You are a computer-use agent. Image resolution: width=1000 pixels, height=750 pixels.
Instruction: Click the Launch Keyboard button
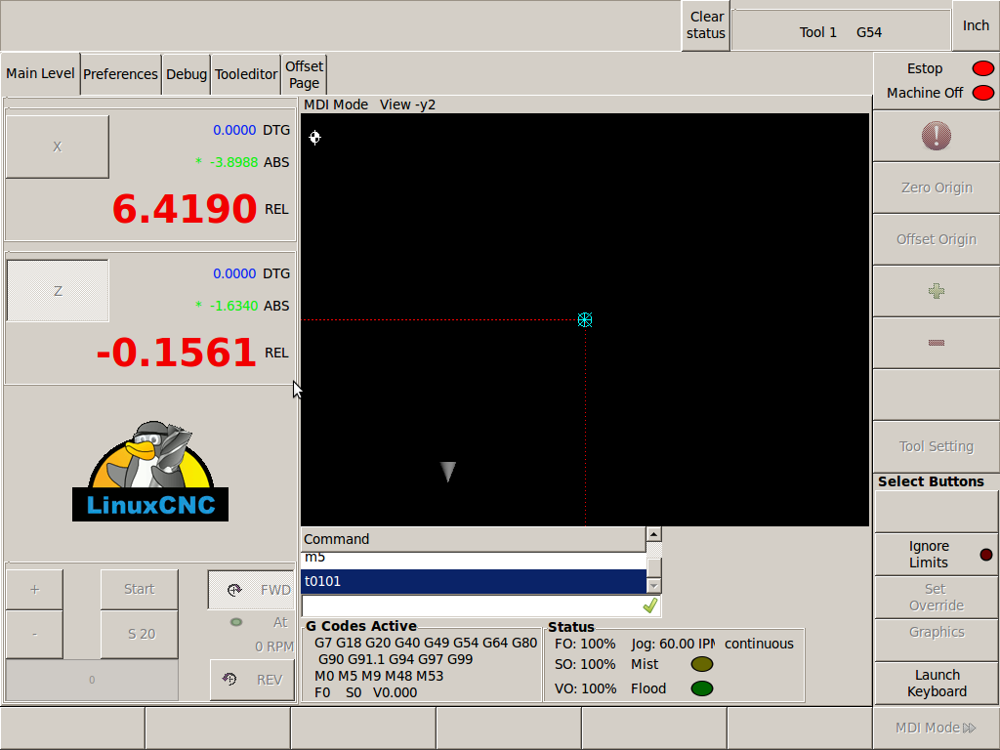coord(937,683)
